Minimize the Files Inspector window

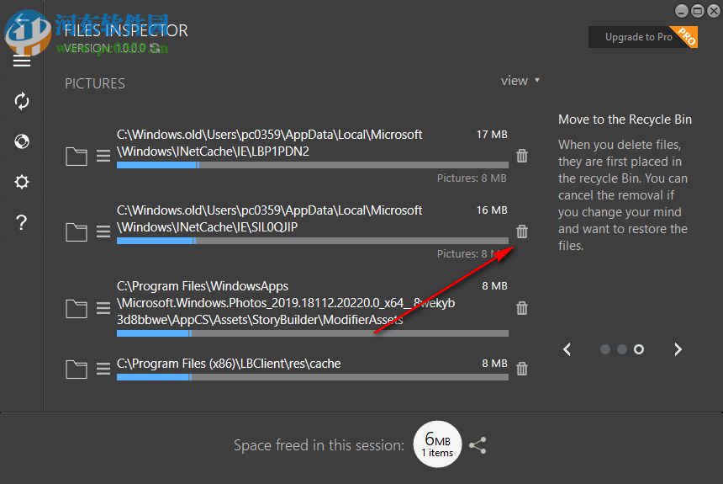pos(682,11)
